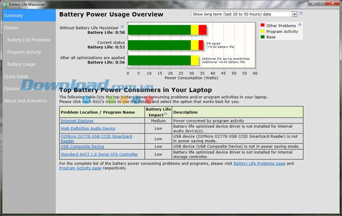Minimize the Battery Life Maximizer window
This screenshot has width=342, height=216.
point(313,3)
